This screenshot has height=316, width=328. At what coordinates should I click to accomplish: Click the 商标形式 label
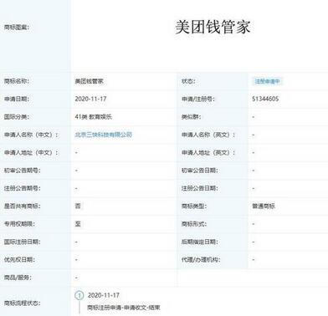click(194, 224)
